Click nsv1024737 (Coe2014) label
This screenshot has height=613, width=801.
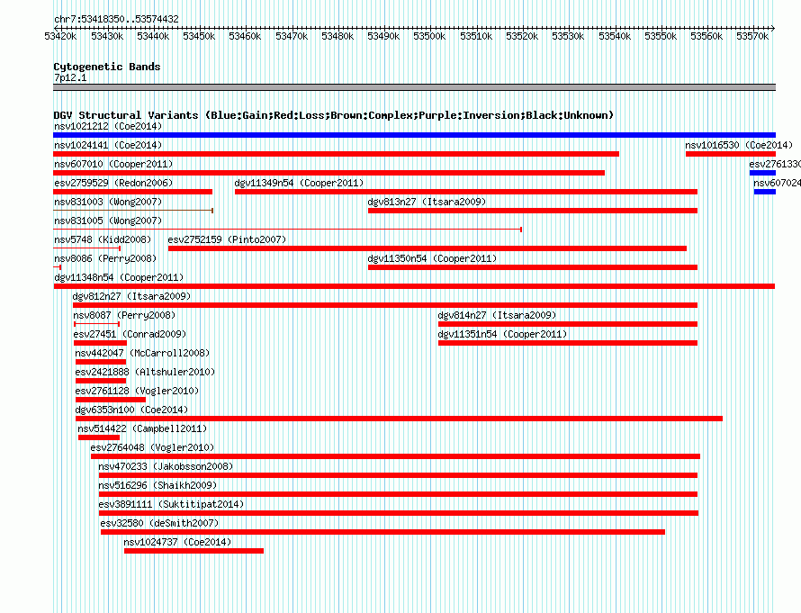pos(177,542)
